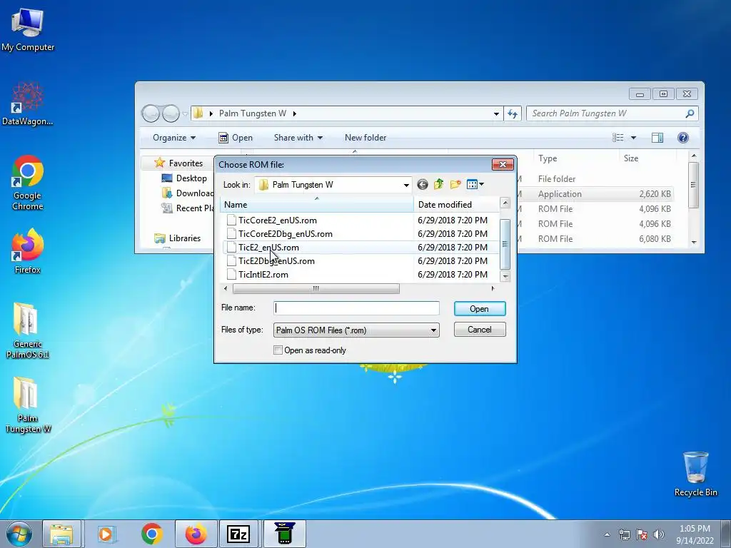Click the volume speaker tray icon

point(659,534)
